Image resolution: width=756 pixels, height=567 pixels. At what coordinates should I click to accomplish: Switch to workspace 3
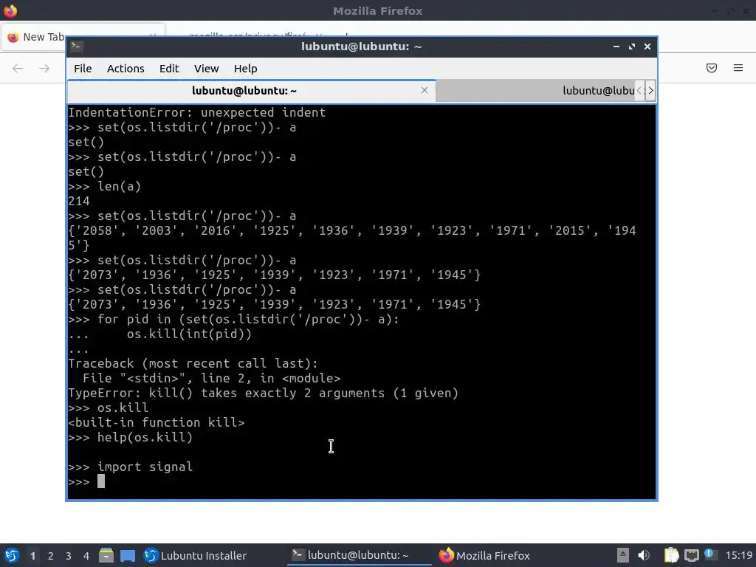pos(69,556)
